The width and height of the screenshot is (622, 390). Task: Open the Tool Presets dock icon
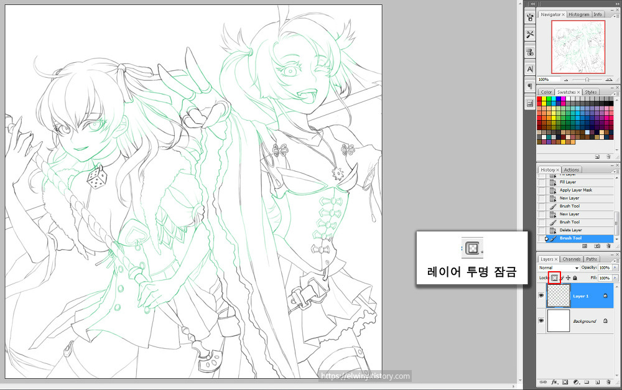point(530,34)
